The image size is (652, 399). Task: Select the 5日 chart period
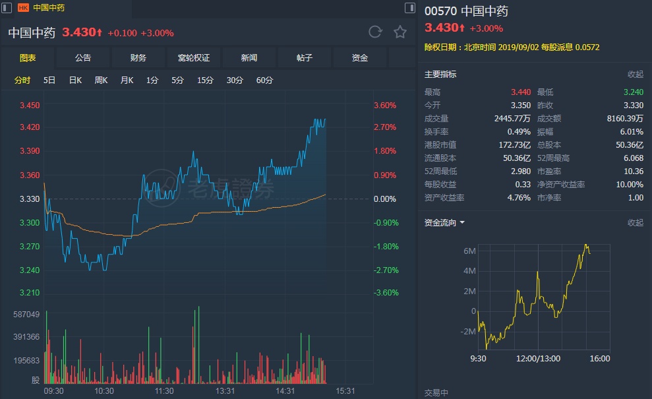pyautogui.click(x=49, y=80)
